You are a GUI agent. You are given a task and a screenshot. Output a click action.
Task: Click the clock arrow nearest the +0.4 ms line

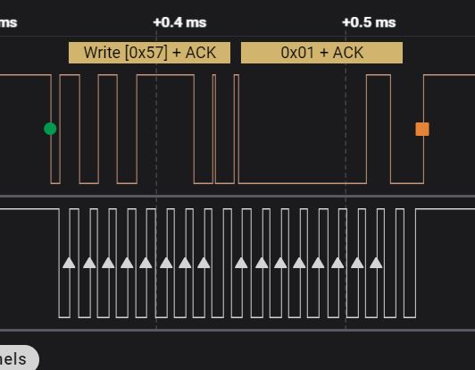[x=166, y=263]
